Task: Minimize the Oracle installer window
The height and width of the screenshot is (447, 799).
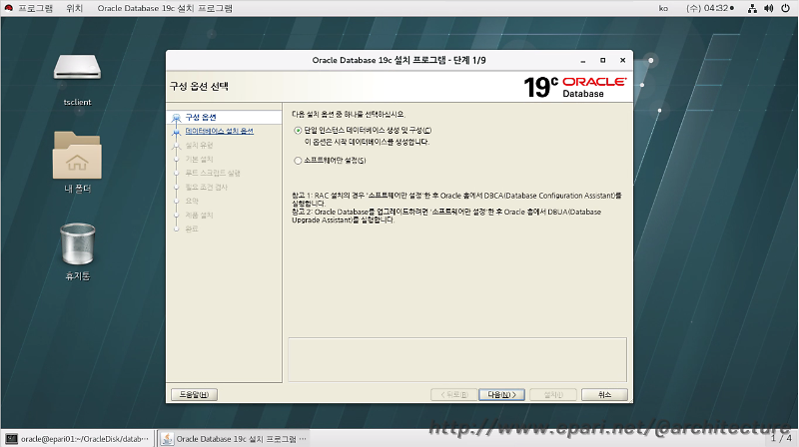Action: [x=583, y=60]
